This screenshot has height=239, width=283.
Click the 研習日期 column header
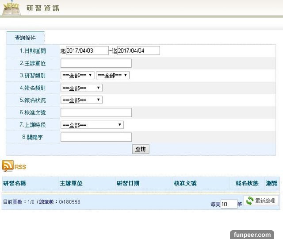128,183
